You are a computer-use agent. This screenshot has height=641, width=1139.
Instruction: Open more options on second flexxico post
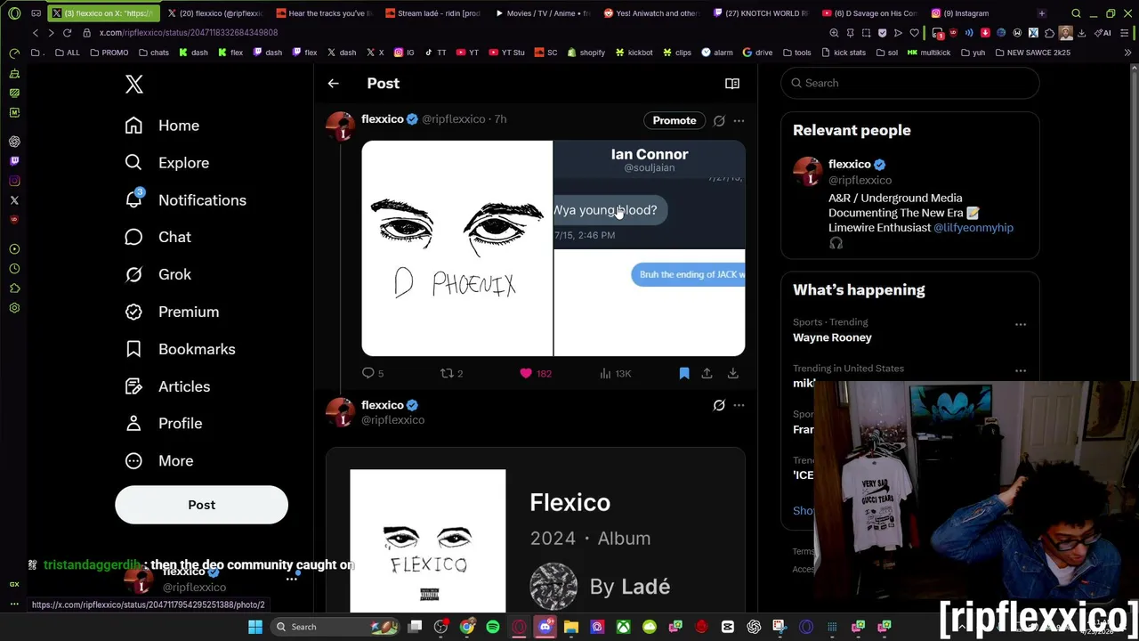point(739,405)
